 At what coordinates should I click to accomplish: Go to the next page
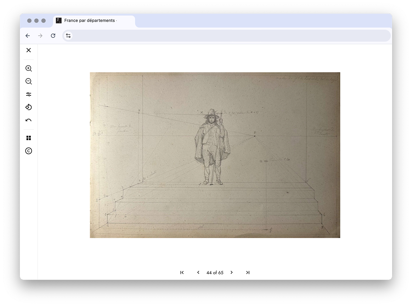pyautogui.click(x=232, y=272)
